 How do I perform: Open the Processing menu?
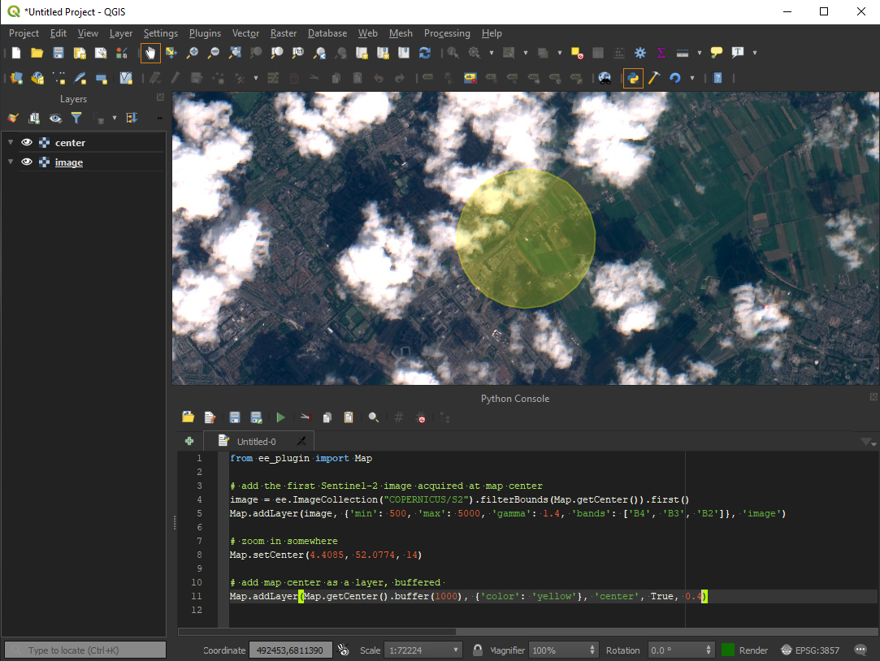446,33
